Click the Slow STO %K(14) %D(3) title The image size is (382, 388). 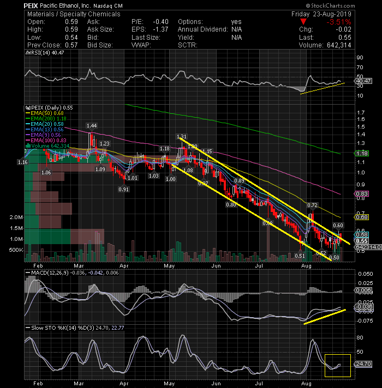[x=63, y=328]
